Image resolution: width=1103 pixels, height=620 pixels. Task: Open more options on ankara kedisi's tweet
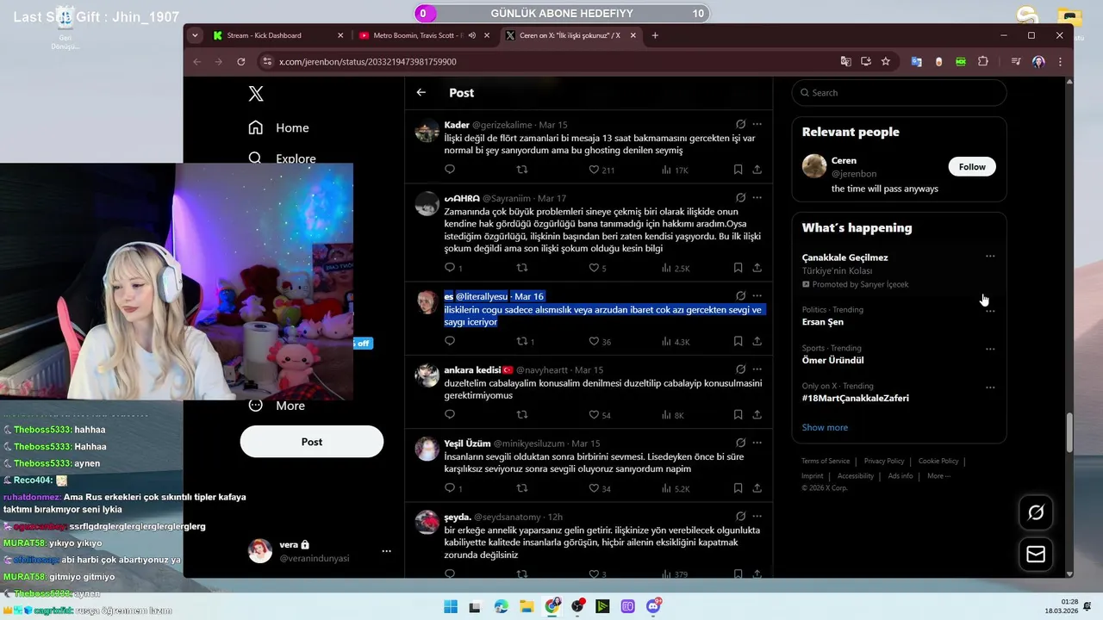(x=757, y=369)
